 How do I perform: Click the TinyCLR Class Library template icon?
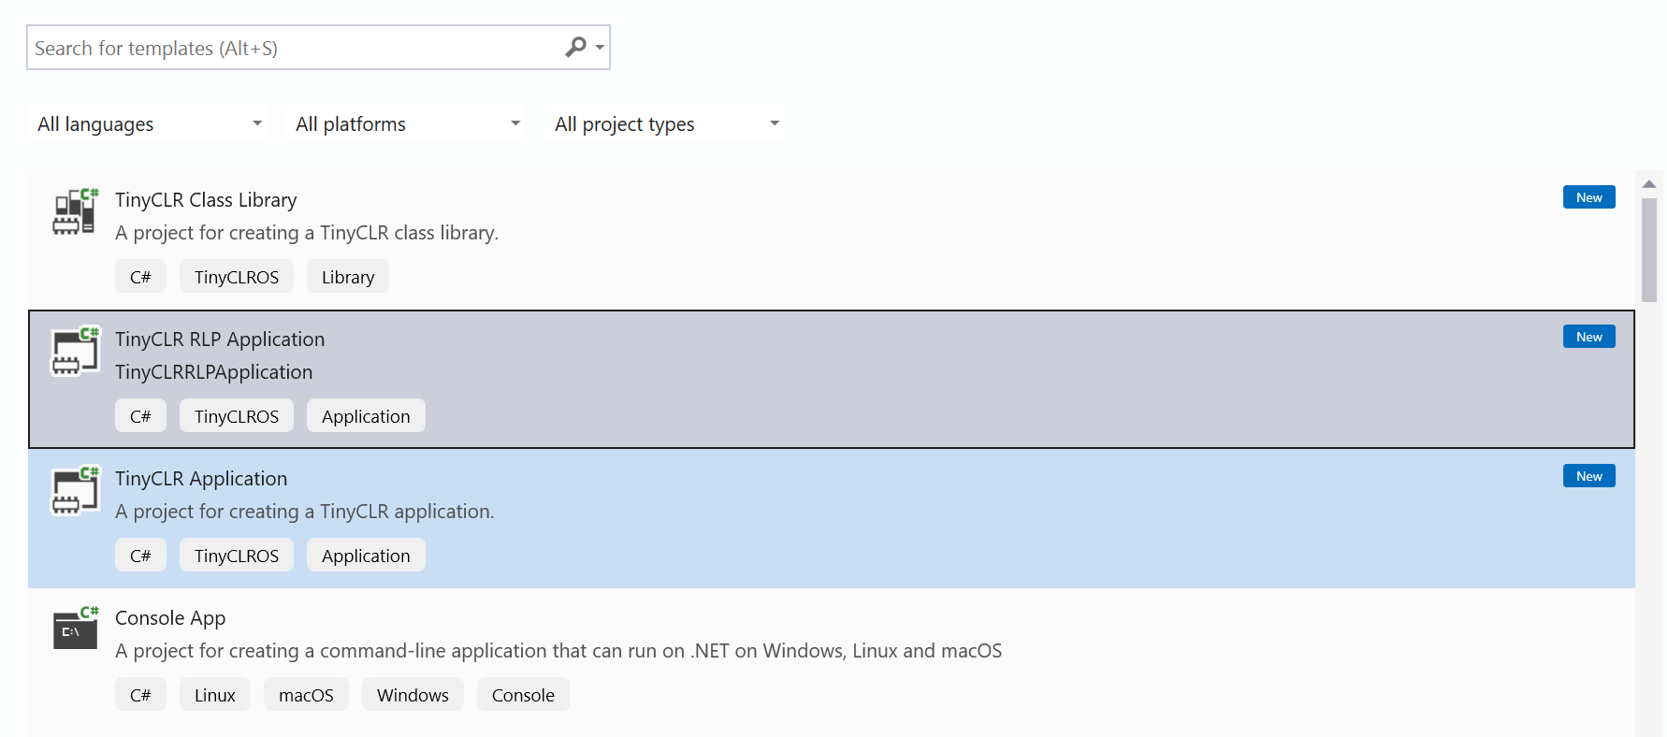click(75, 211)
